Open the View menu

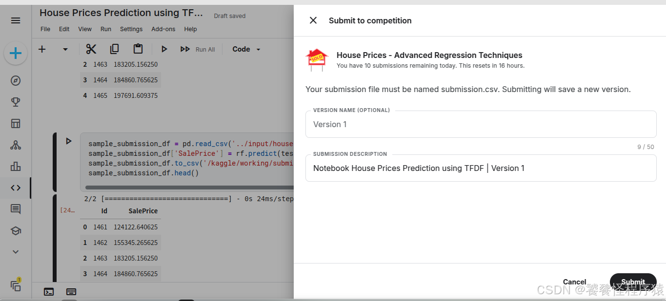[85, 29]
